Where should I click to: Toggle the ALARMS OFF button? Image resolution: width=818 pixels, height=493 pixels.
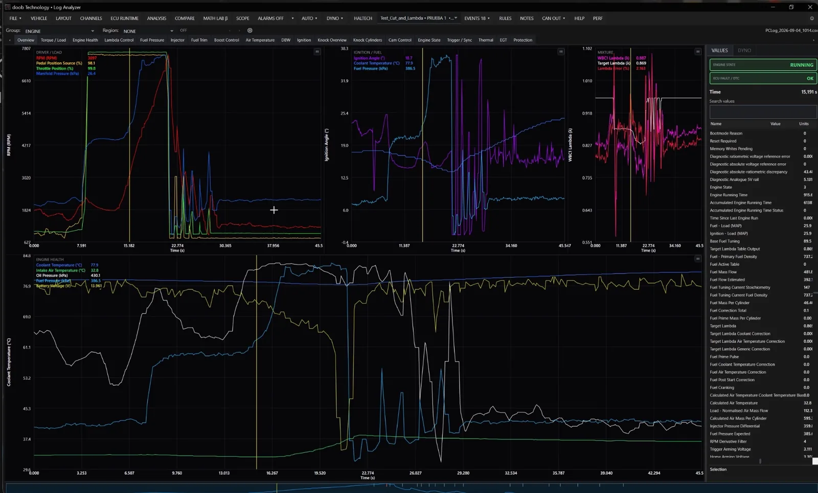tap(270, 18)
